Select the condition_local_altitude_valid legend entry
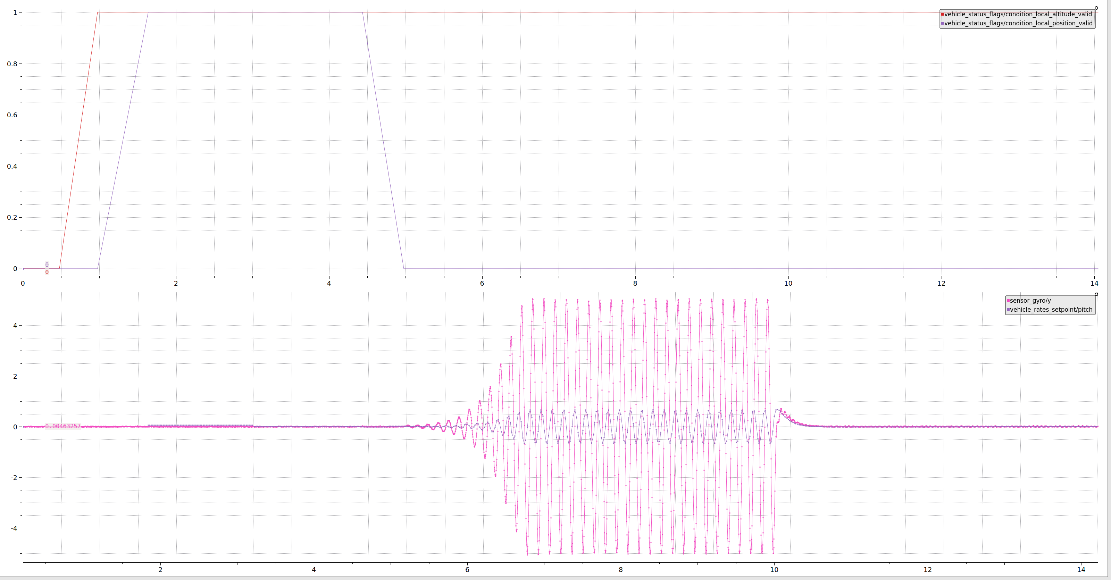This screenshot has width=1111, height=580. point(1020,14)
